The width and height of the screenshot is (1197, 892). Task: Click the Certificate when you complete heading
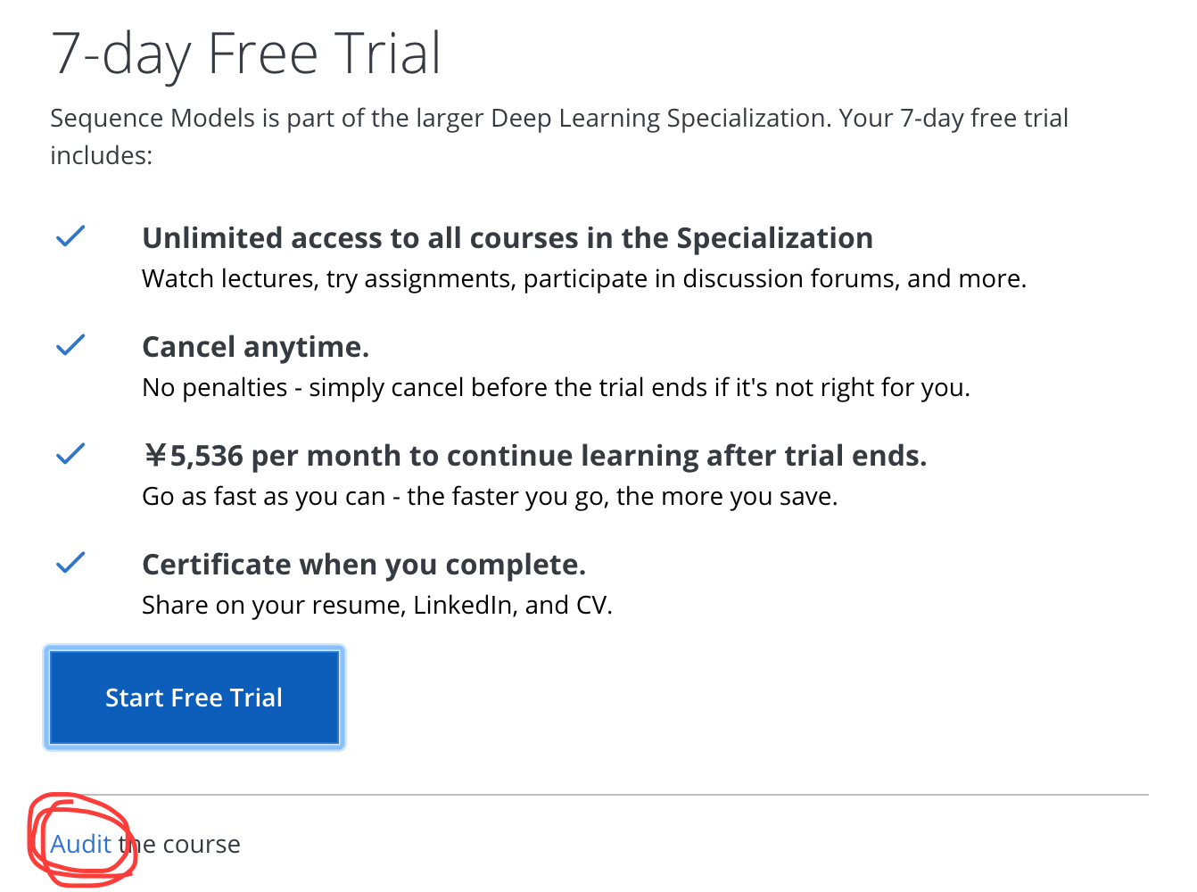[x=363, y=565]
